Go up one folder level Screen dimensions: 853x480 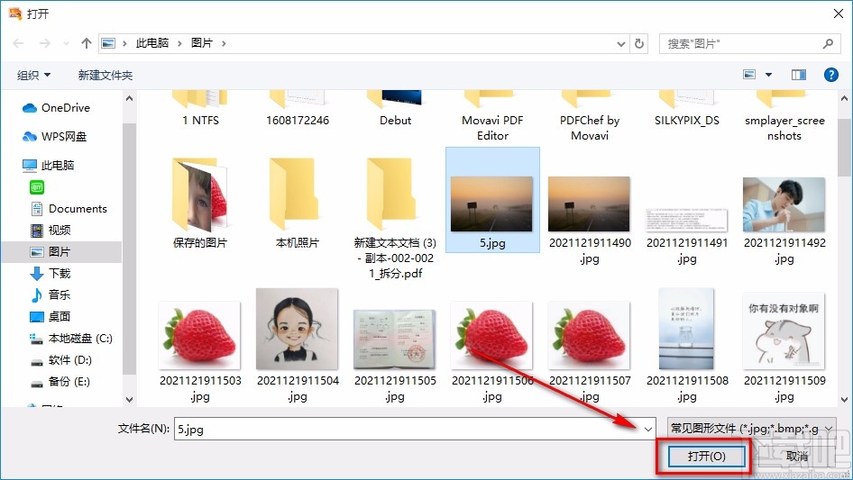coord(86,43)
